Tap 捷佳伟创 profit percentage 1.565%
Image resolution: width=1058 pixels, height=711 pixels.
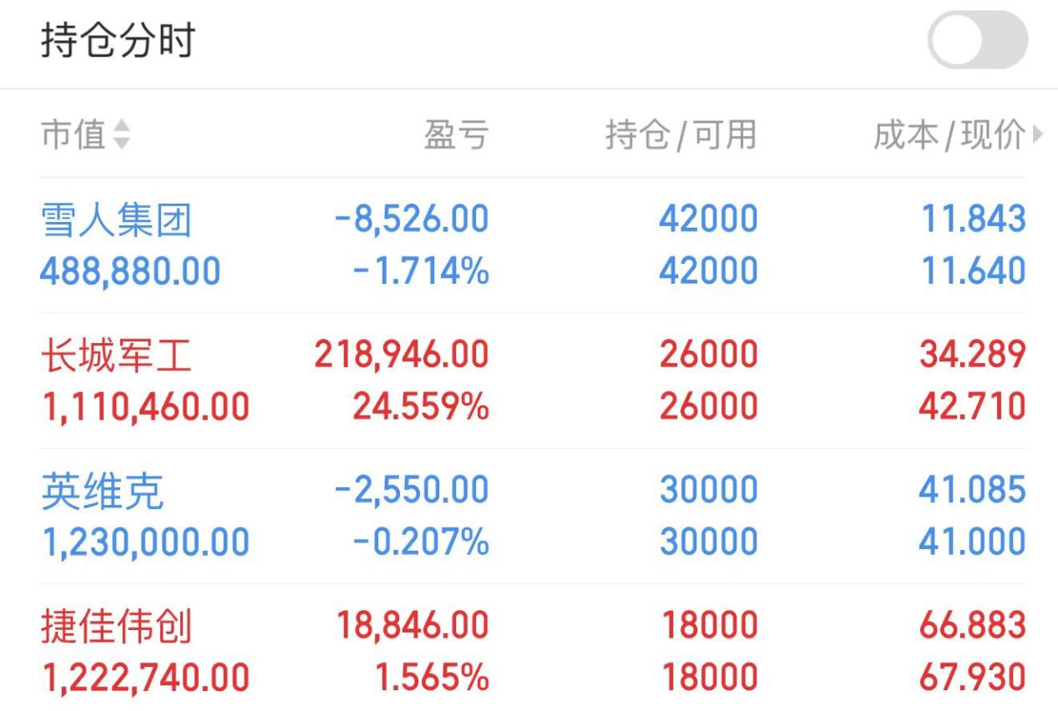[x=433, y=678]
